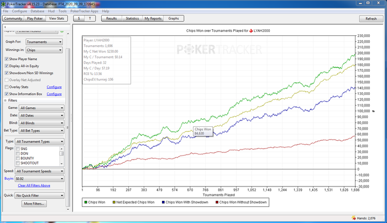The height and width of the screenshot is (223, 387).
Task: Open the Date filter dropdown
Action: 41,115
